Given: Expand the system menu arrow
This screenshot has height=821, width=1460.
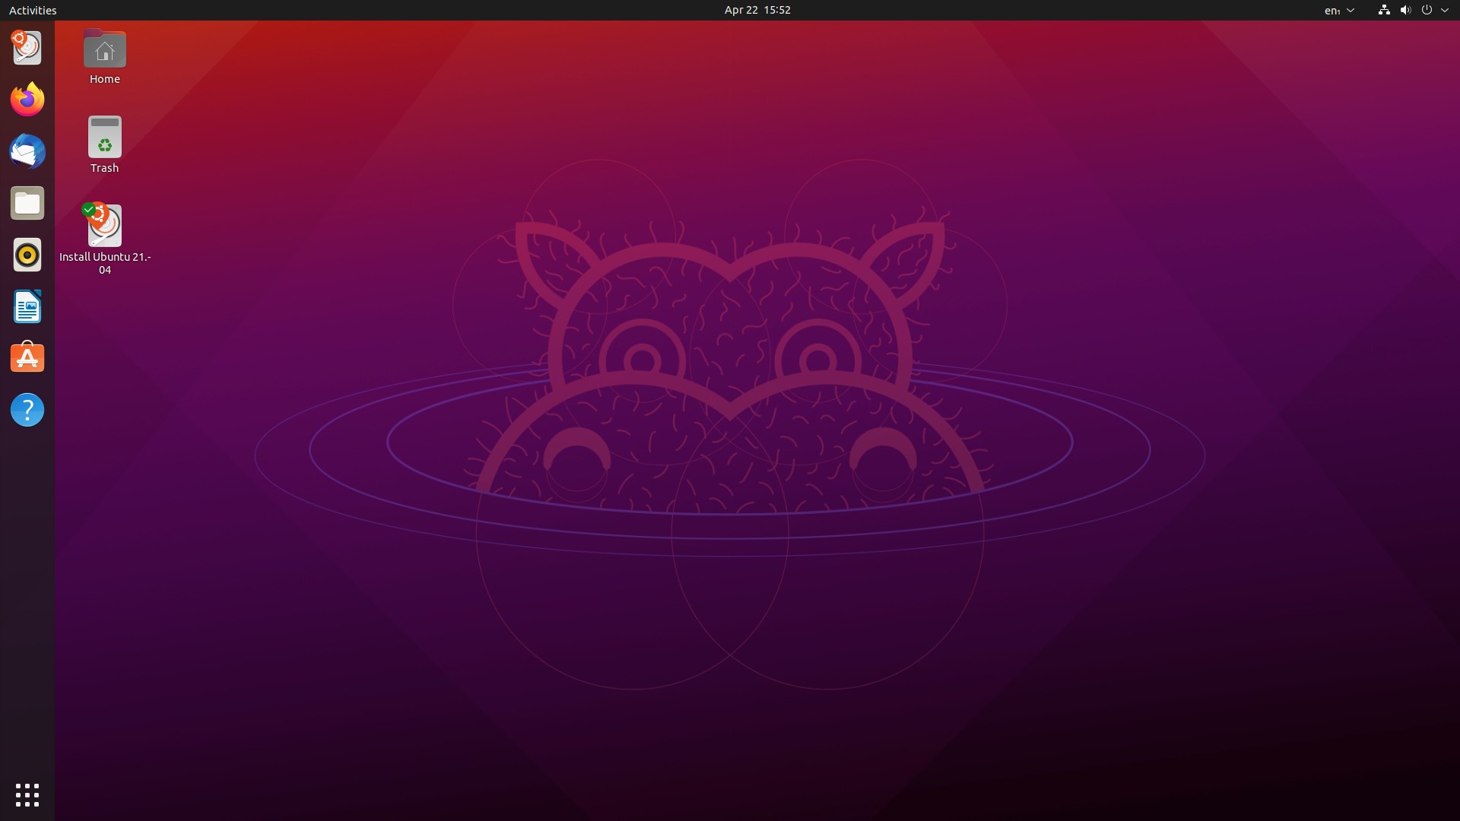Looking at the screenshot, I should click(1445, 10).
